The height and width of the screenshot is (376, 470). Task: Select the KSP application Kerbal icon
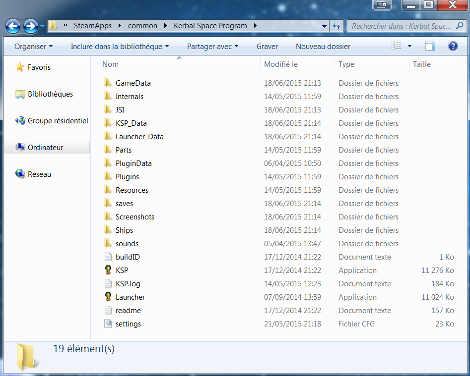point(108,270)
